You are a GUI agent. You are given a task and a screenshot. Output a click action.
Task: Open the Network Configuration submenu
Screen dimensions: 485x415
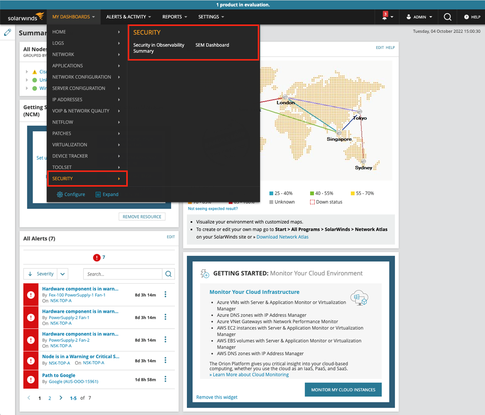point(86,77)
